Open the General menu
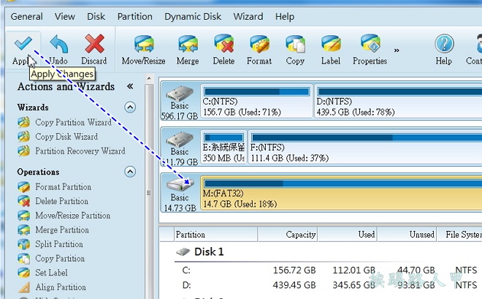This screenshot has height=299, width=482. (27, 16)
